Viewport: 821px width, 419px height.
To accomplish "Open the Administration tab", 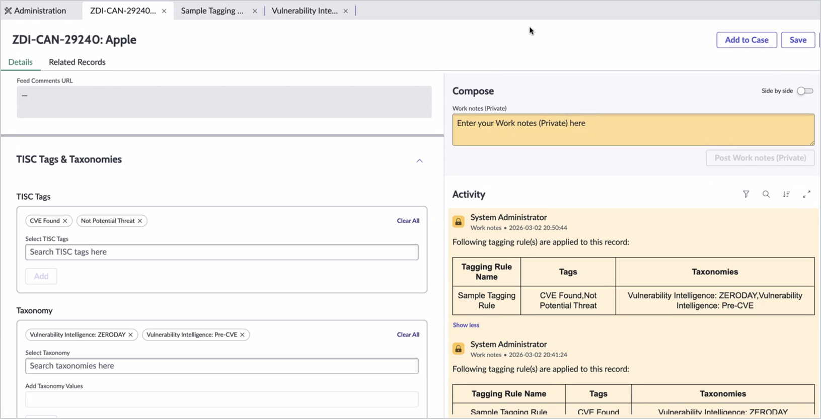I will pyautogui.click(x=35, y=11).
